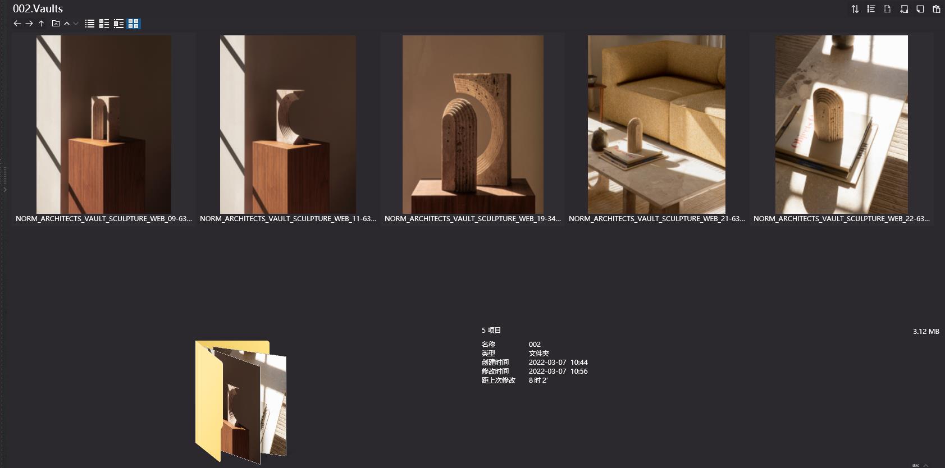
Task: Switch to thumbnail list with indent view
Action: point(118,24)
